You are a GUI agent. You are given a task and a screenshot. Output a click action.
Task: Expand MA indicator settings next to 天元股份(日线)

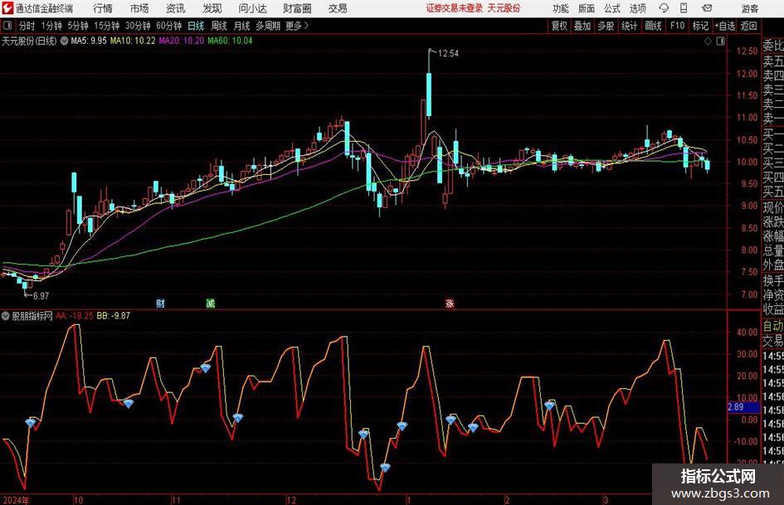pyautogui.click(x=64, y=41)
